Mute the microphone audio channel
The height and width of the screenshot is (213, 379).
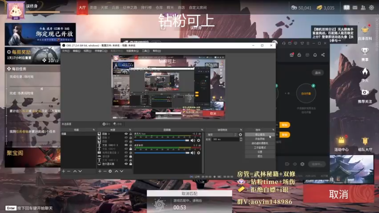tap(193, 140)
